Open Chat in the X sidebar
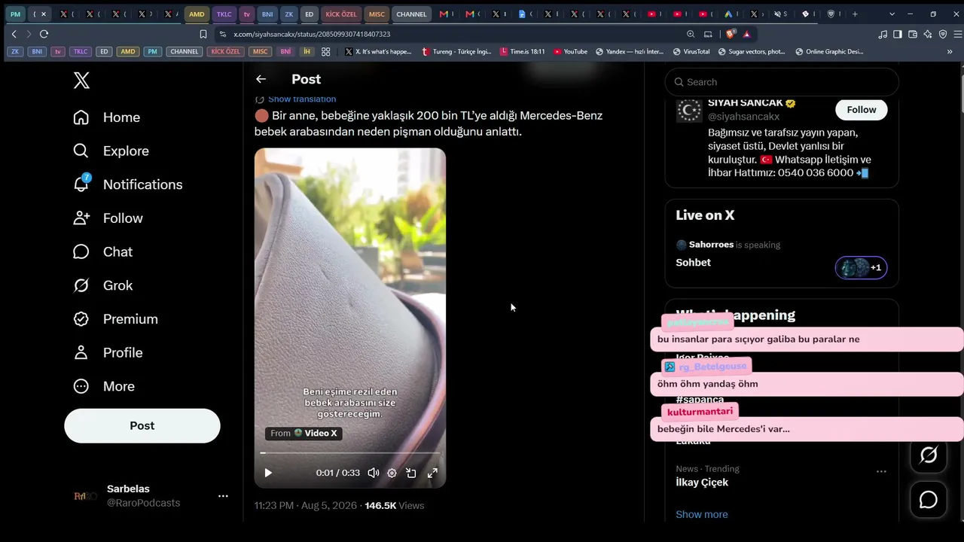Screen dimensions: 964x542 coord(102,252)
